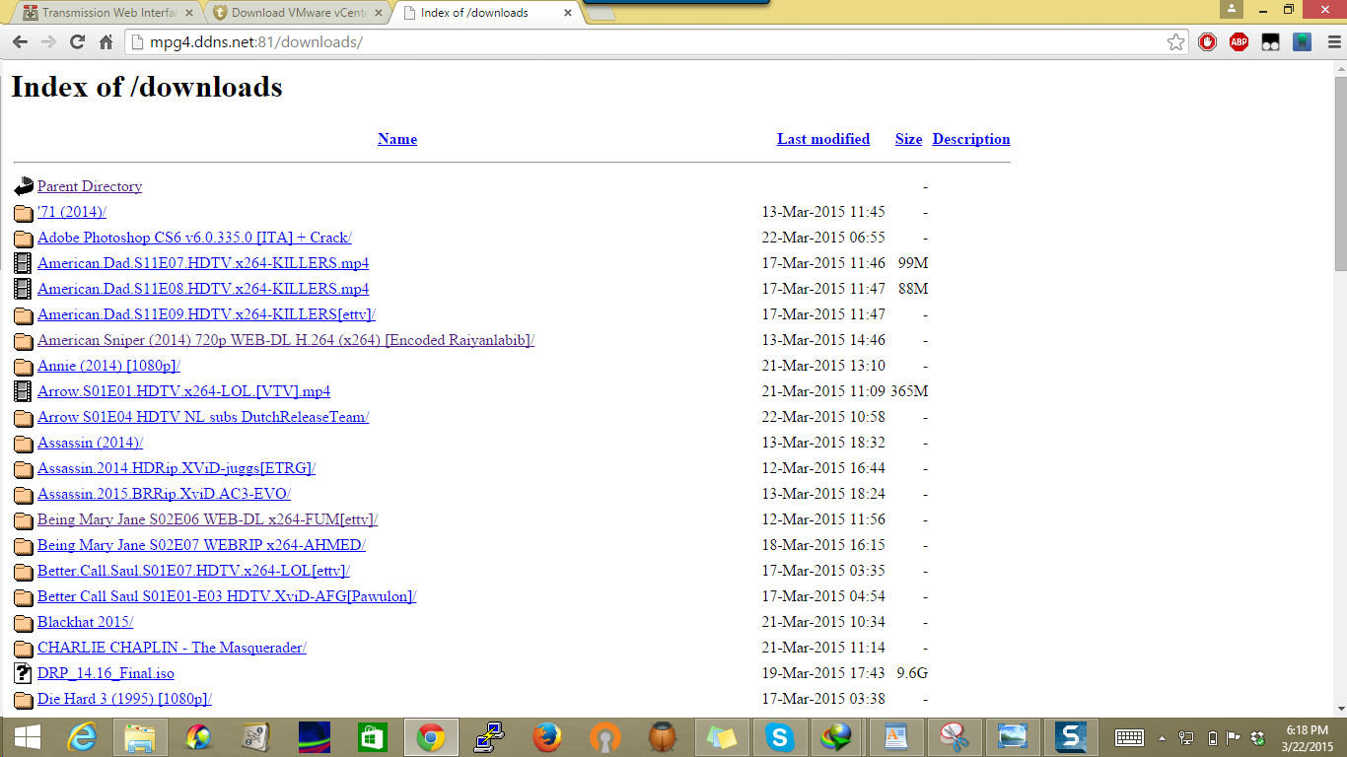
Task: Open American Sniper (2014) folder link
Action: click(286, 340)
